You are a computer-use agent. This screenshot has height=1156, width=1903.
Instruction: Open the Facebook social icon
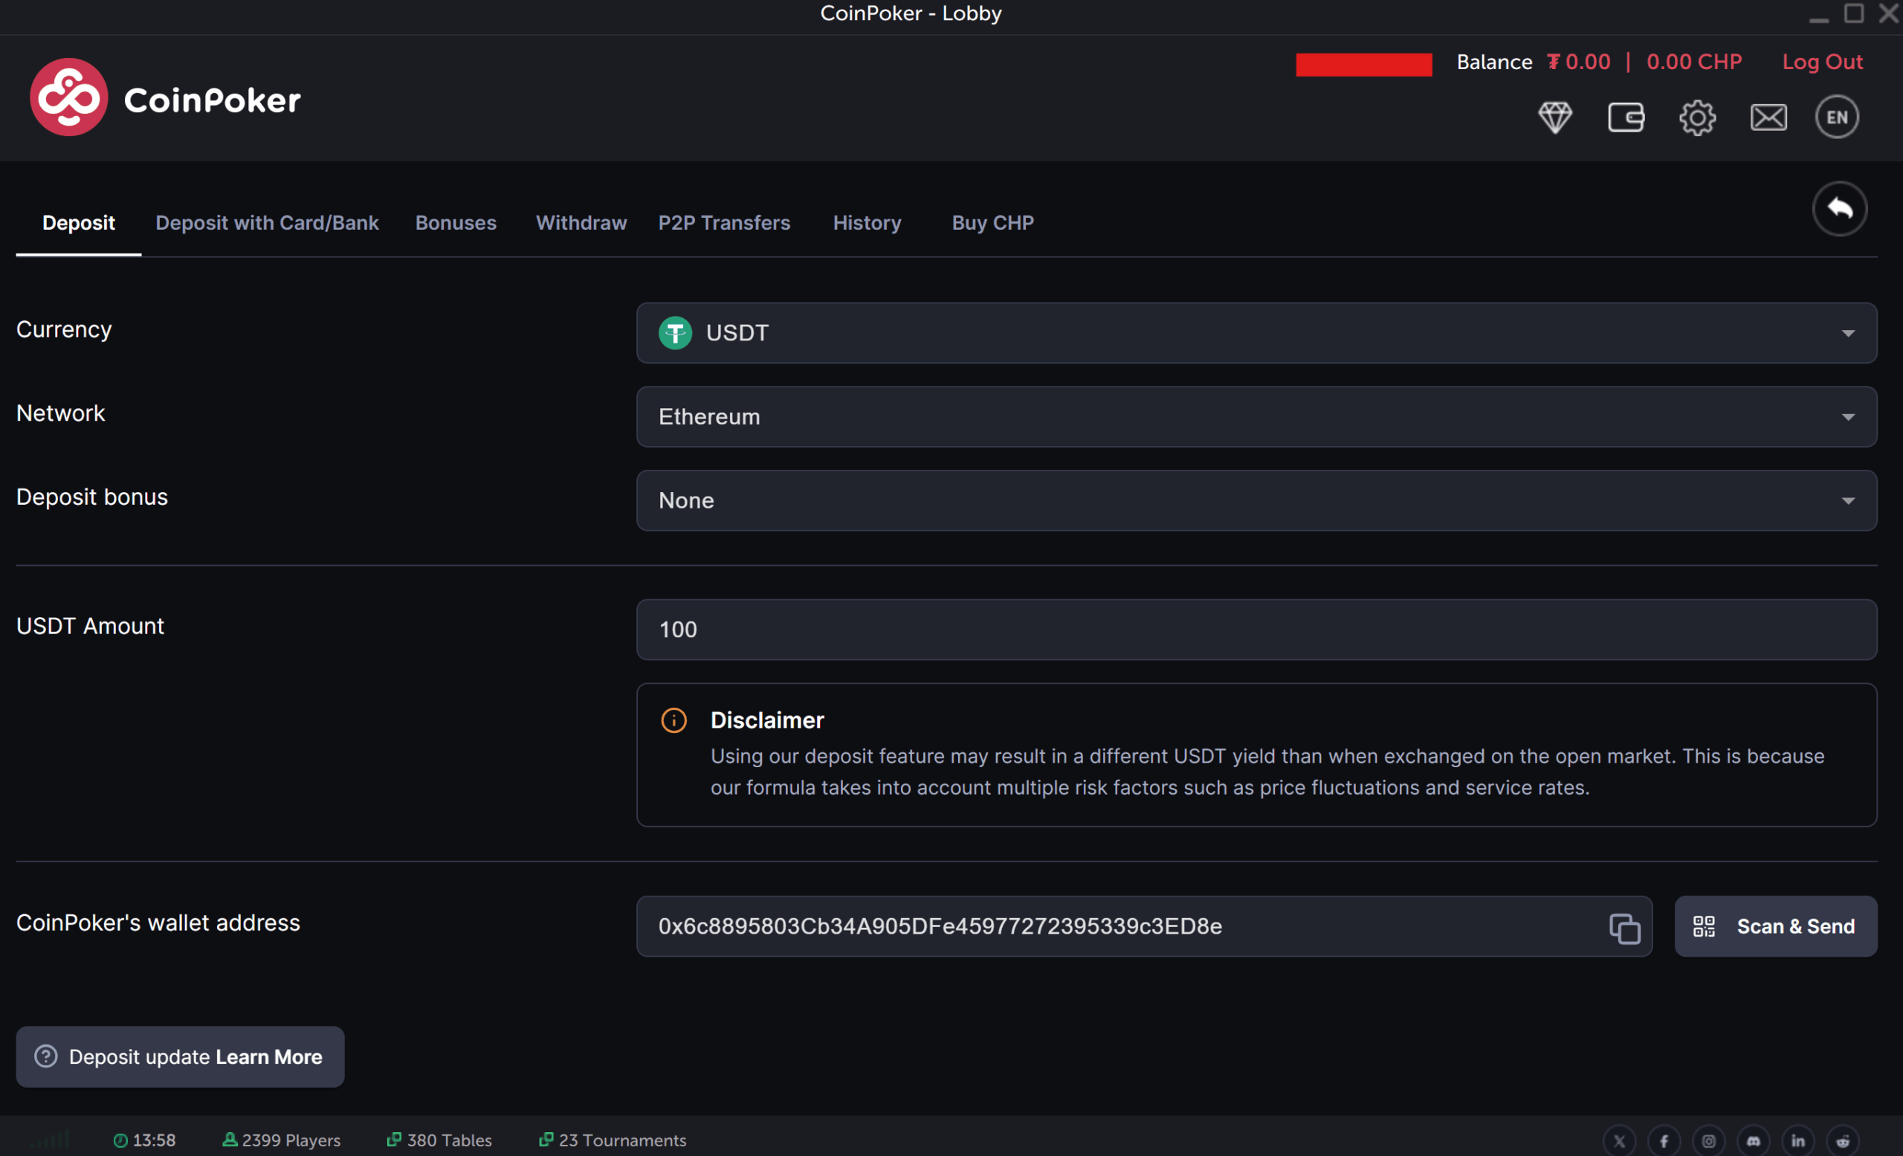tap(1664, 1140)
